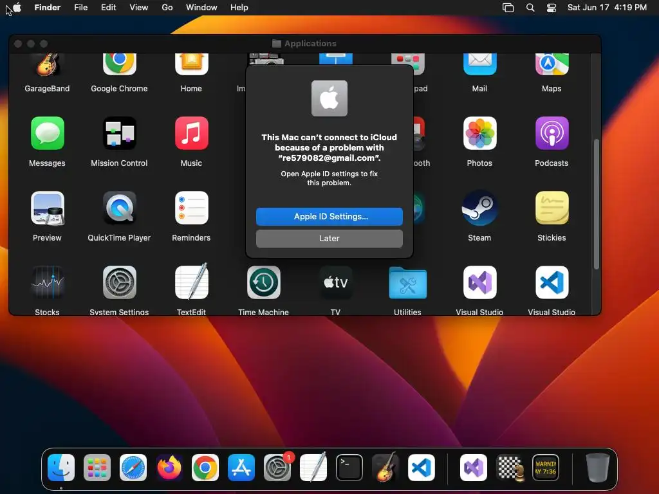Open the Home app icon

click(192, 64)
